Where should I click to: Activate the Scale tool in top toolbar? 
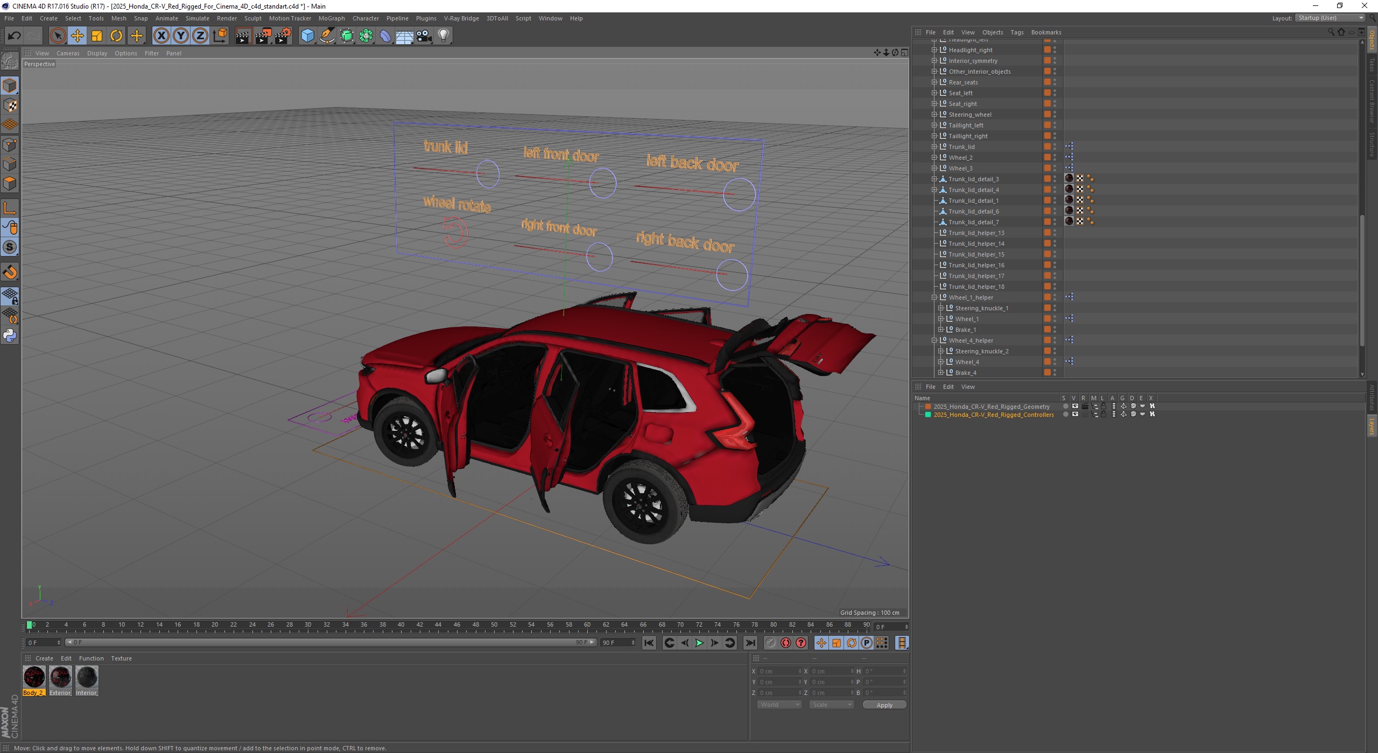click(97, 36)
